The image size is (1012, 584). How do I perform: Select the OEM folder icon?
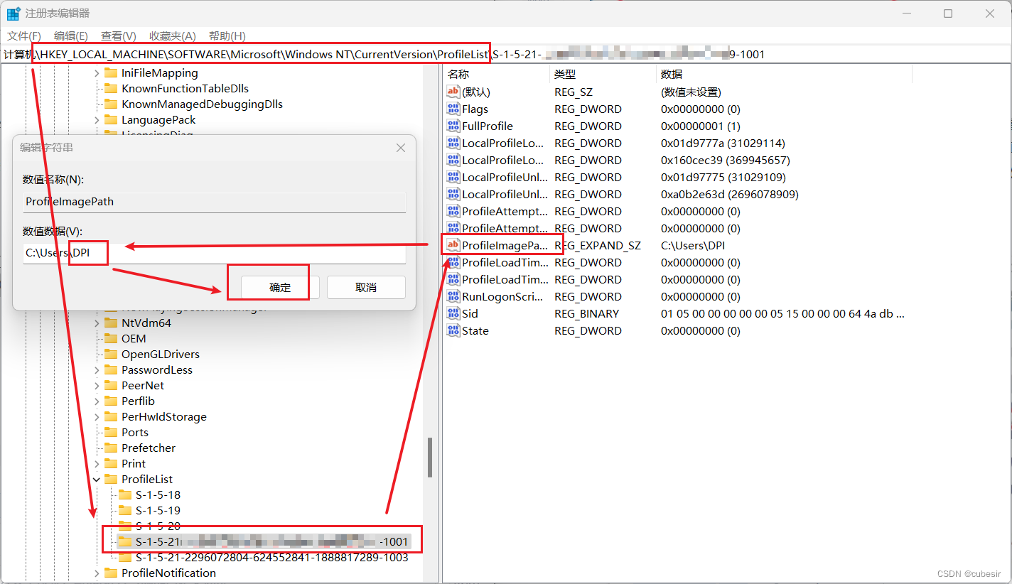tap(113, 338)
